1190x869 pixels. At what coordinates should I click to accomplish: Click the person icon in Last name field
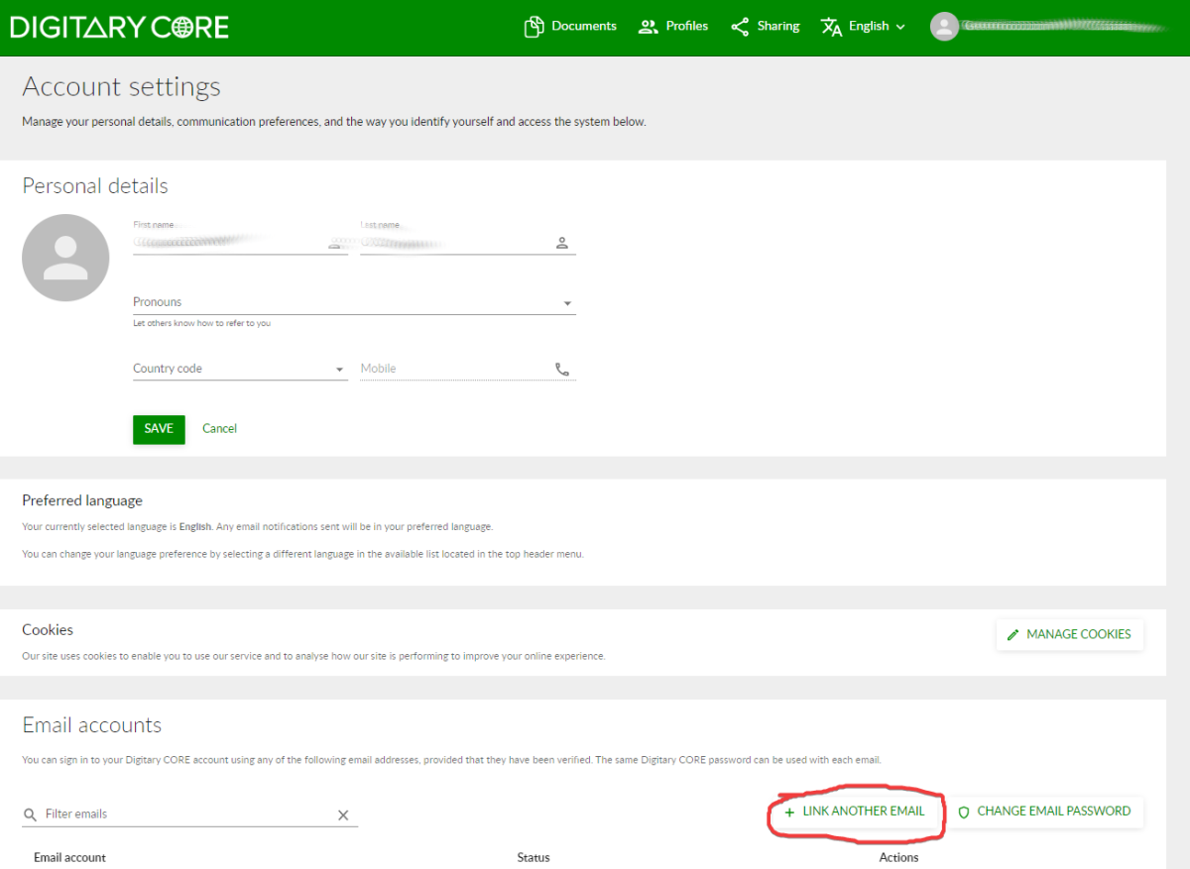tap(562, 243)
